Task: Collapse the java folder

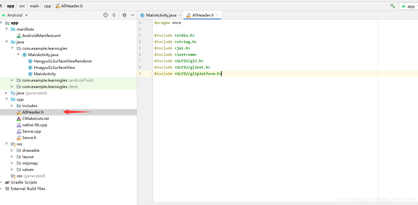Action: pos(7,42)
